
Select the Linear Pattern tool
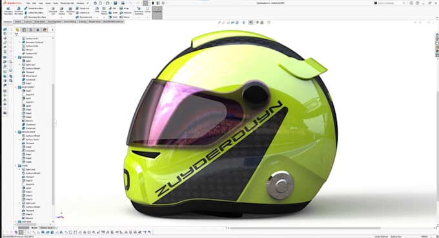click(104, 10)
